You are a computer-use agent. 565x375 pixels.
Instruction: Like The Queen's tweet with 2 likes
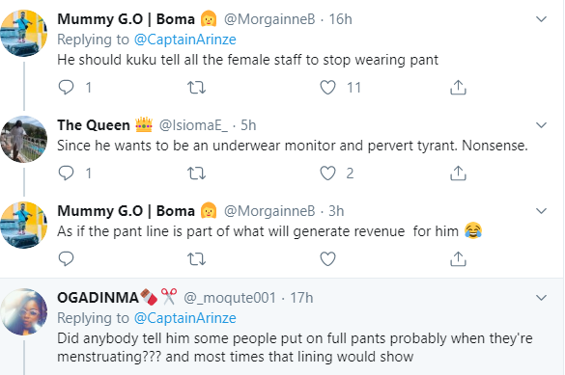[x=327, y=174]
